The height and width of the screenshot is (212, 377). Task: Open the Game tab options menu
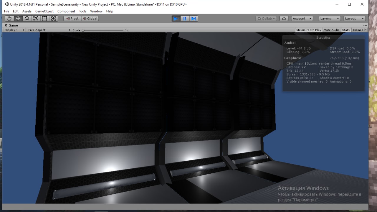tap(365, 25)
